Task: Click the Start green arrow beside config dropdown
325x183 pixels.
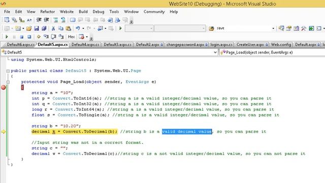Action: [x=120, y=28]
